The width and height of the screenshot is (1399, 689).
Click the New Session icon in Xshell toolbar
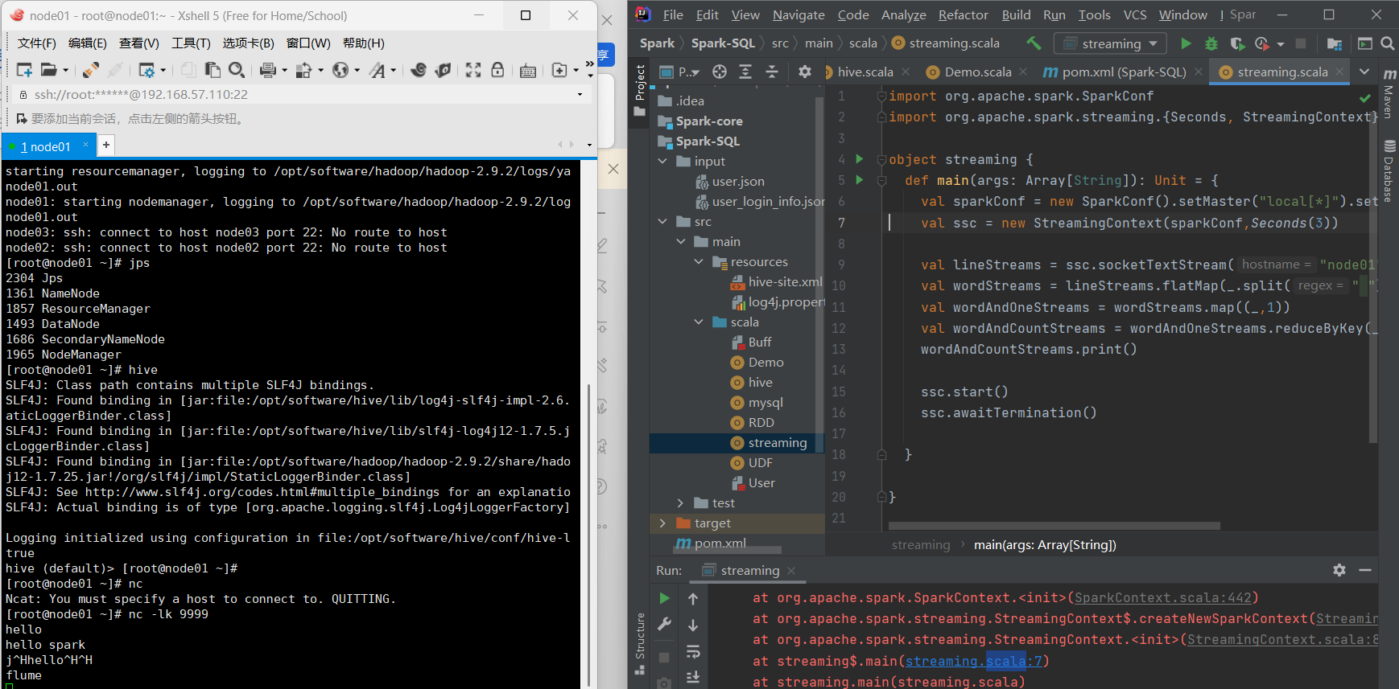coord(24,71)
